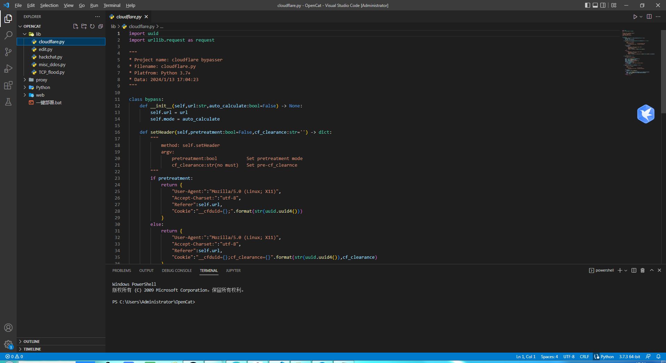Open the File menu
666x363 pixels.
[18, 5]
